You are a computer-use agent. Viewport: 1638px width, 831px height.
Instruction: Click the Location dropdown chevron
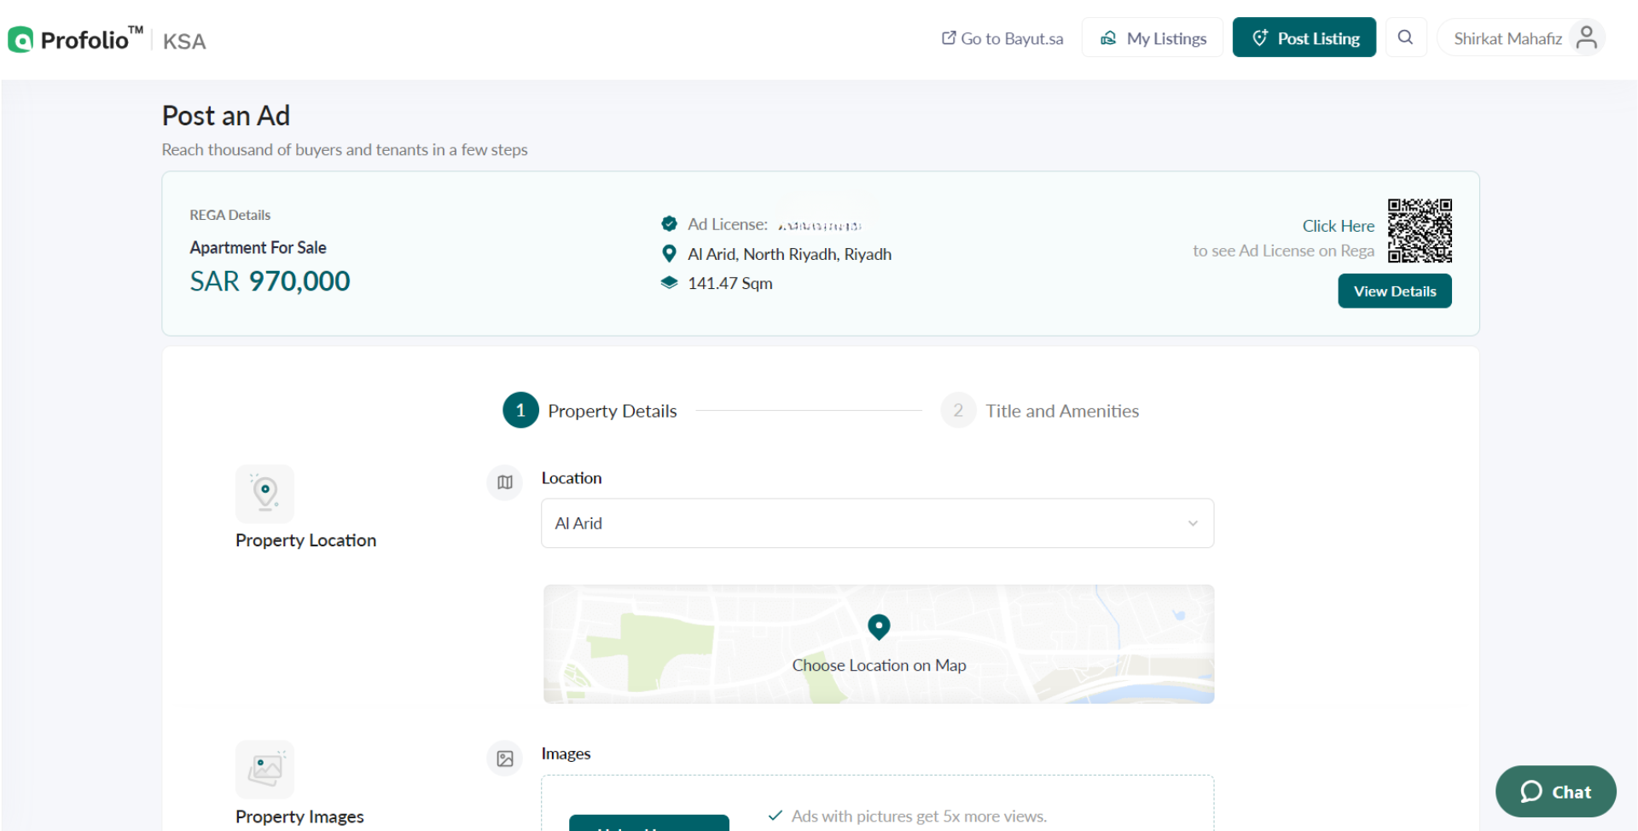pos(1193,523)
